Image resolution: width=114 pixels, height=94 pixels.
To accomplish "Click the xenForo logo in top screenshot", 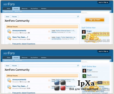I will [9, 4].
